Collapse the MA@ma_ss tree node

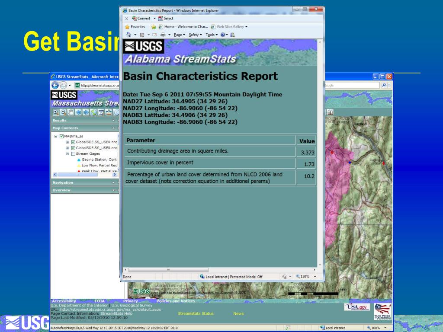[56, 136]
